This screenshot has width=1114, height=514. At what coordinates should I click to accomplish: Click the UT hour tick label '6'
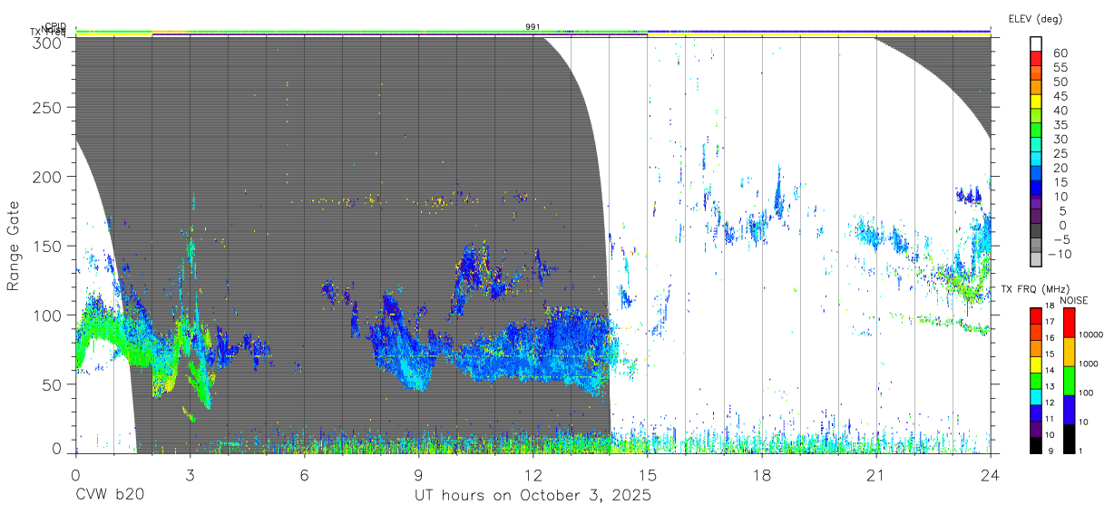304,474
